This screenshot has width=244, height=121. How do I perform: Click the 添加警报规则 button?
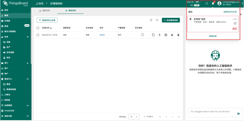pyautogui.click(x=171, y=20)
